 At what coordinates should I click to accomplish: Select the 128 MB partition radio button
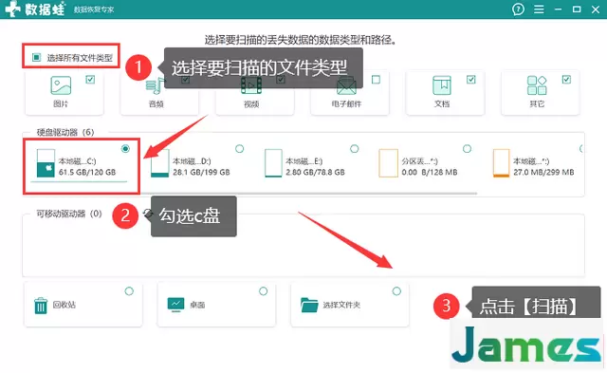(468, 149)
